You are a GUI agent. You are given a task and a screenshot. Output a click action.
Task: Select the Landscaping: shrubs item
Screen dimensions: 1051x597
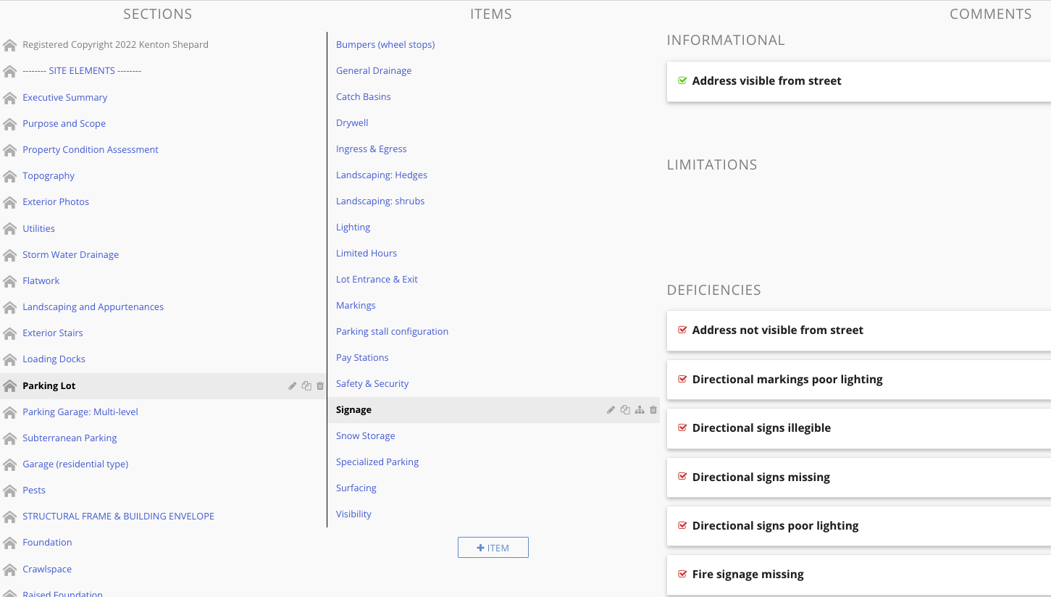380,201
